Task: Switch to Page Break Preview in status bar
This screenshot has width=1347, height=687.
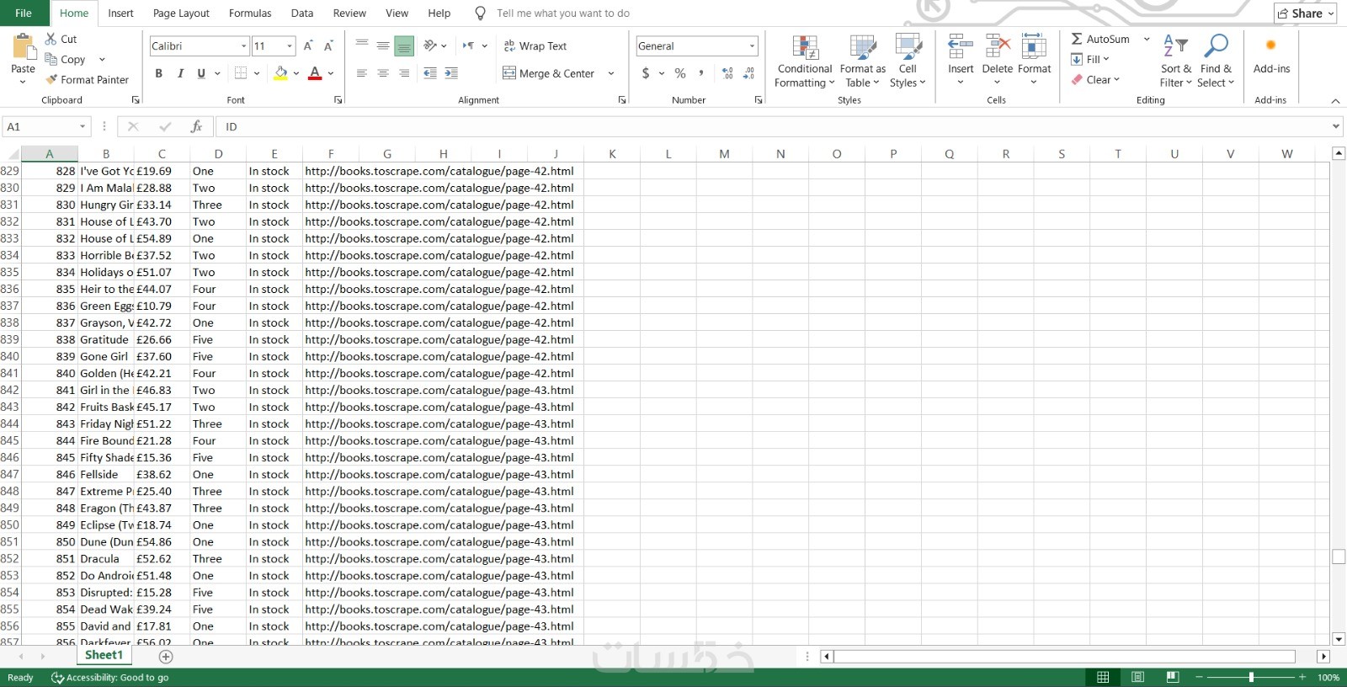Action: (x=1173, y=678)
